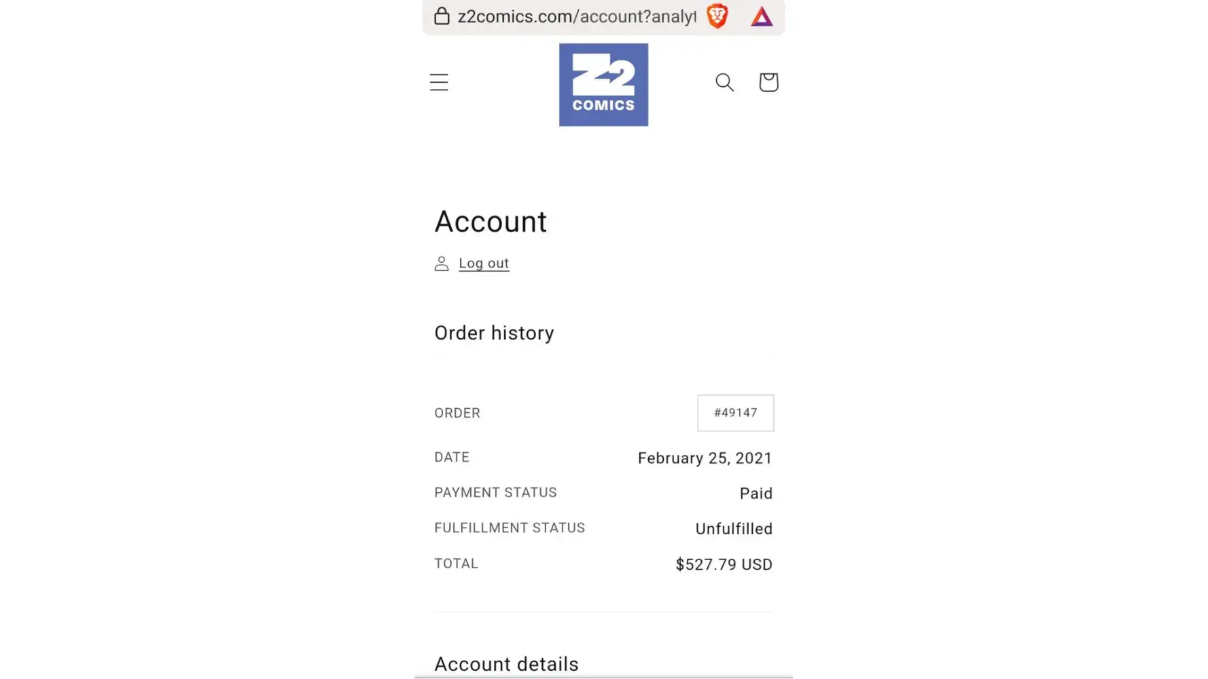Click the Account page heading

point(491,222)
